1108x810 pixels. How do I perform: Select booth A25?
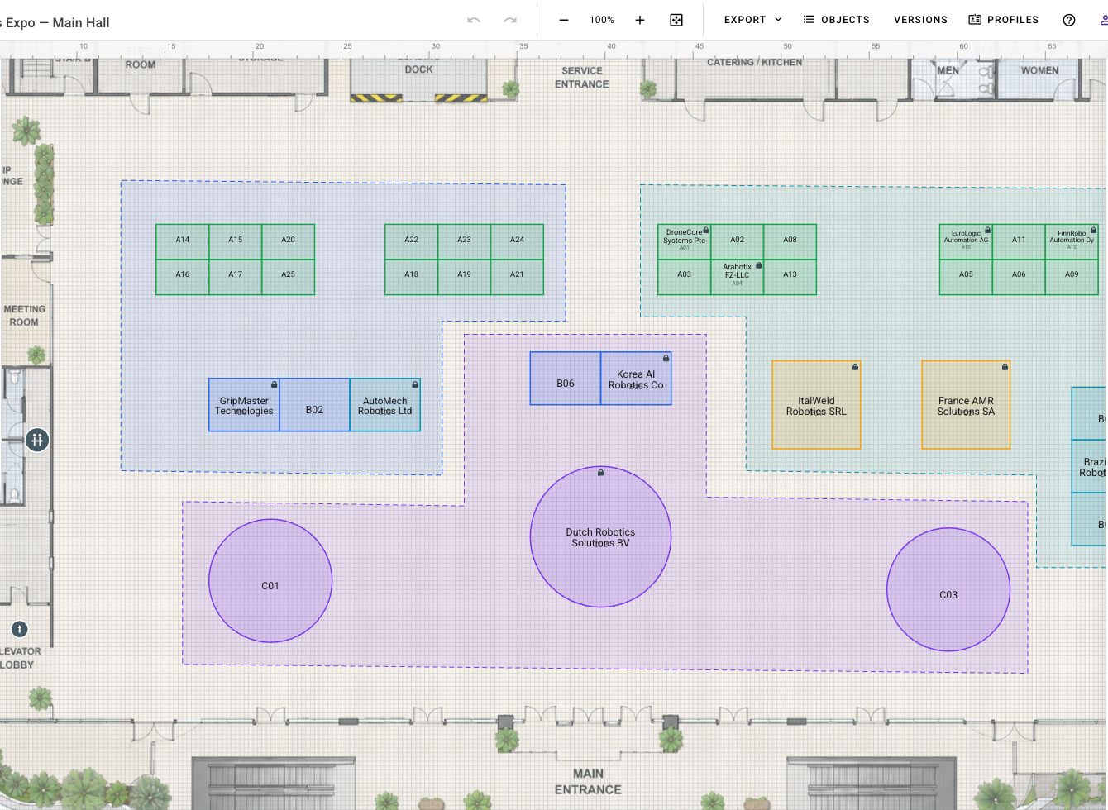click(x=289, y=277)
